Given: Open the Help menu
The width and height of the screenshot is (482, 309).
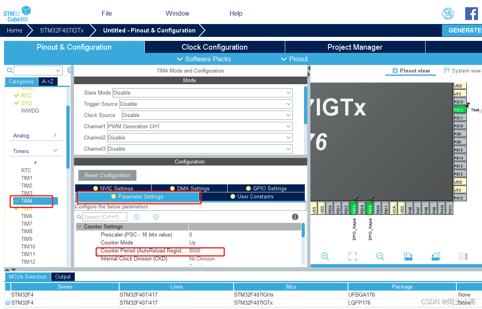Looking at the screenshot, I should [x=236, y=13].
